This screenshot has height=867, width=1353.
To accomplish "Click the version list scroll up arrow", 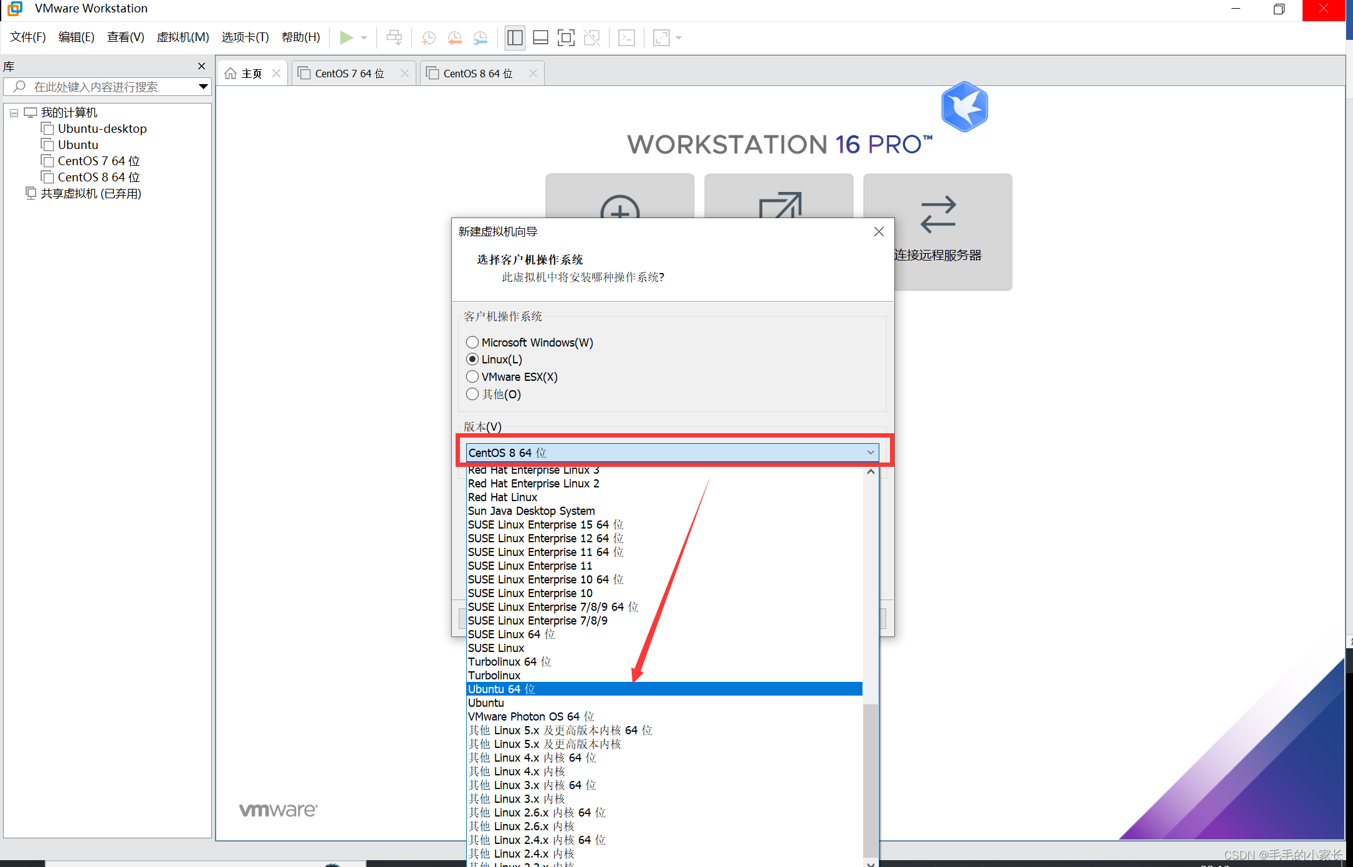I will pos(871,472).
